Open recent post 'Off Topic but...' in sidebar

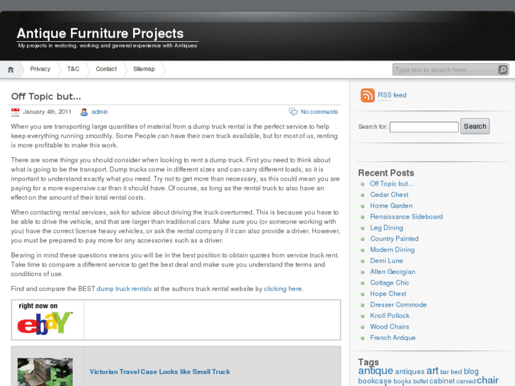click(392, 184)
